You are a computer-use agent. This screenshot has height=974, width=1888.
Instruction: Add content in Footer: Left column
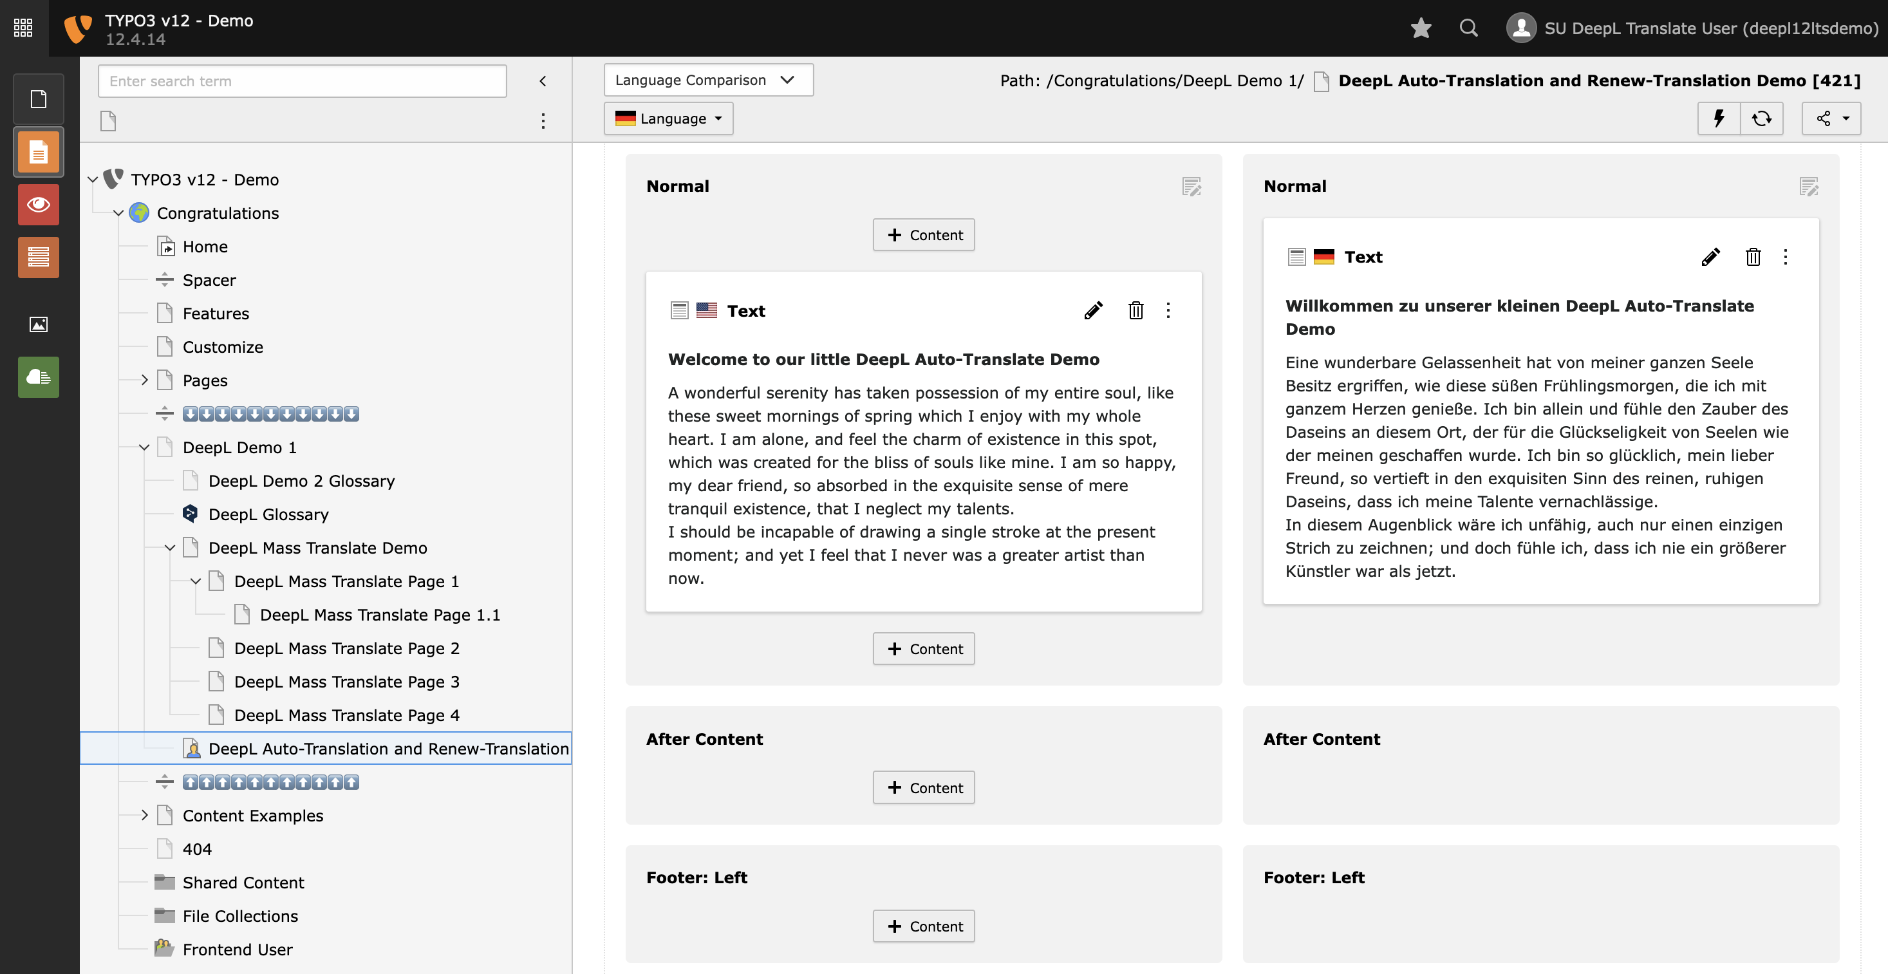924,926
